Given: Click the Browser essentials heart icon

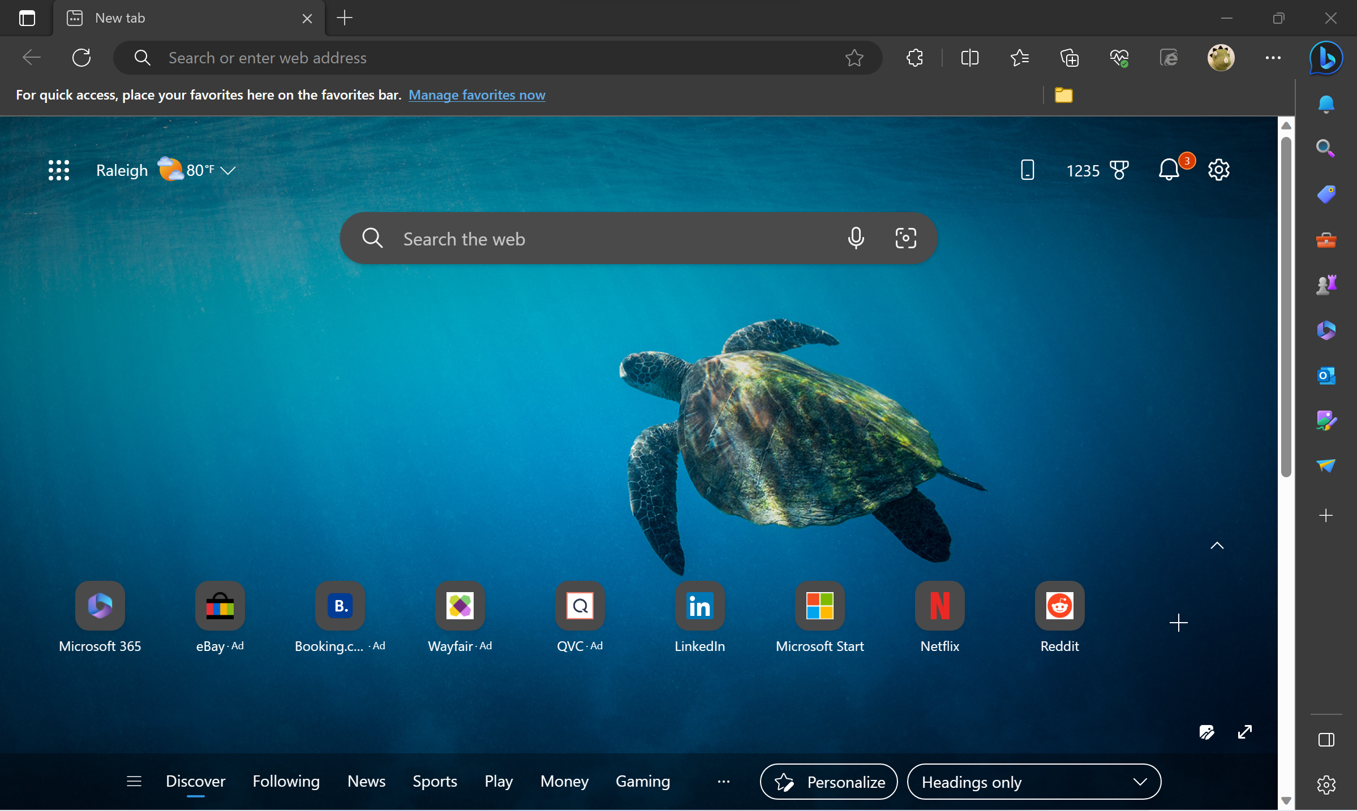Looking at the screenshot, I should coord(1119,58).
